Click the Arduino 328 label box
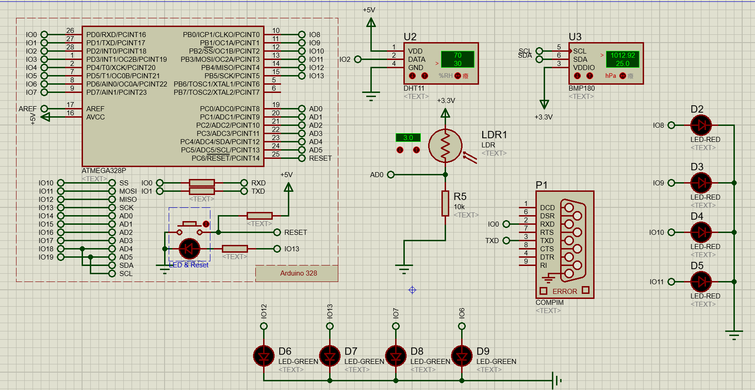Viewport: 755px width, 390px height. click(298, 273)
